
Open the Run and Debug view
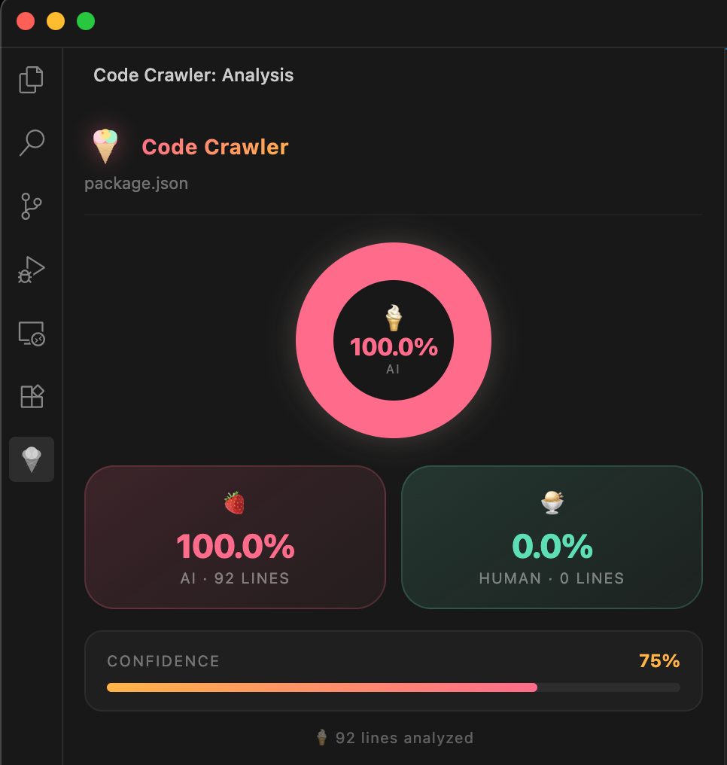pyautogui.click(x=31, y=269)
